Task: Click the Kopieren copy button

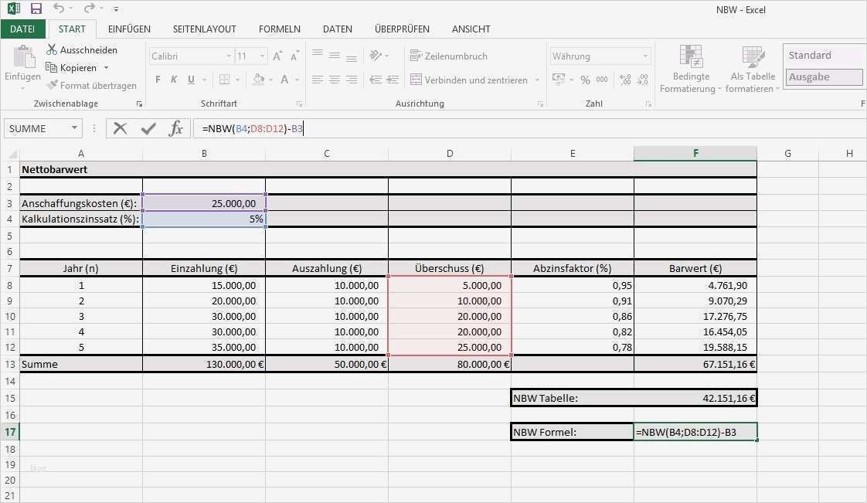Action: point(72,67)
